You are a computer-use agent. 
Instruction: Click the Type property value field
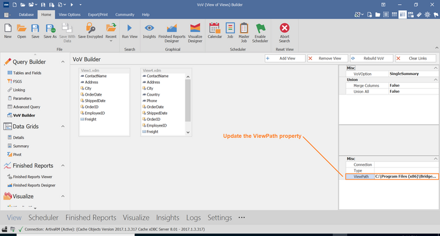[x=406, y=171]
